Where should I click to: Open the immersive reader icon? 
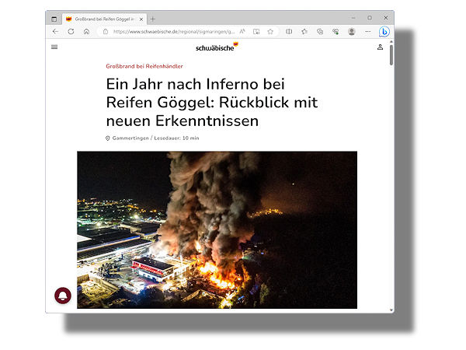coord(256,32)
